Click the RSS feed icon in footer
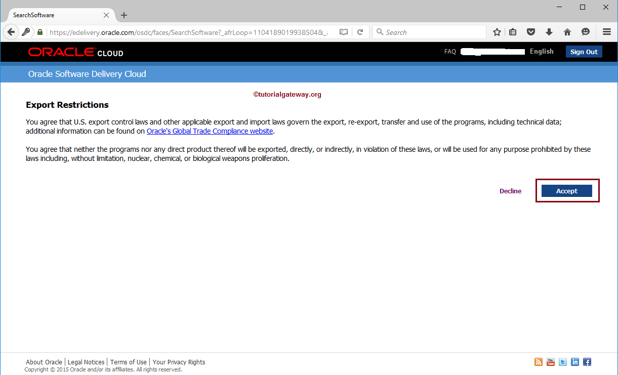Screen dimensions: 618x375 [539, 362]
